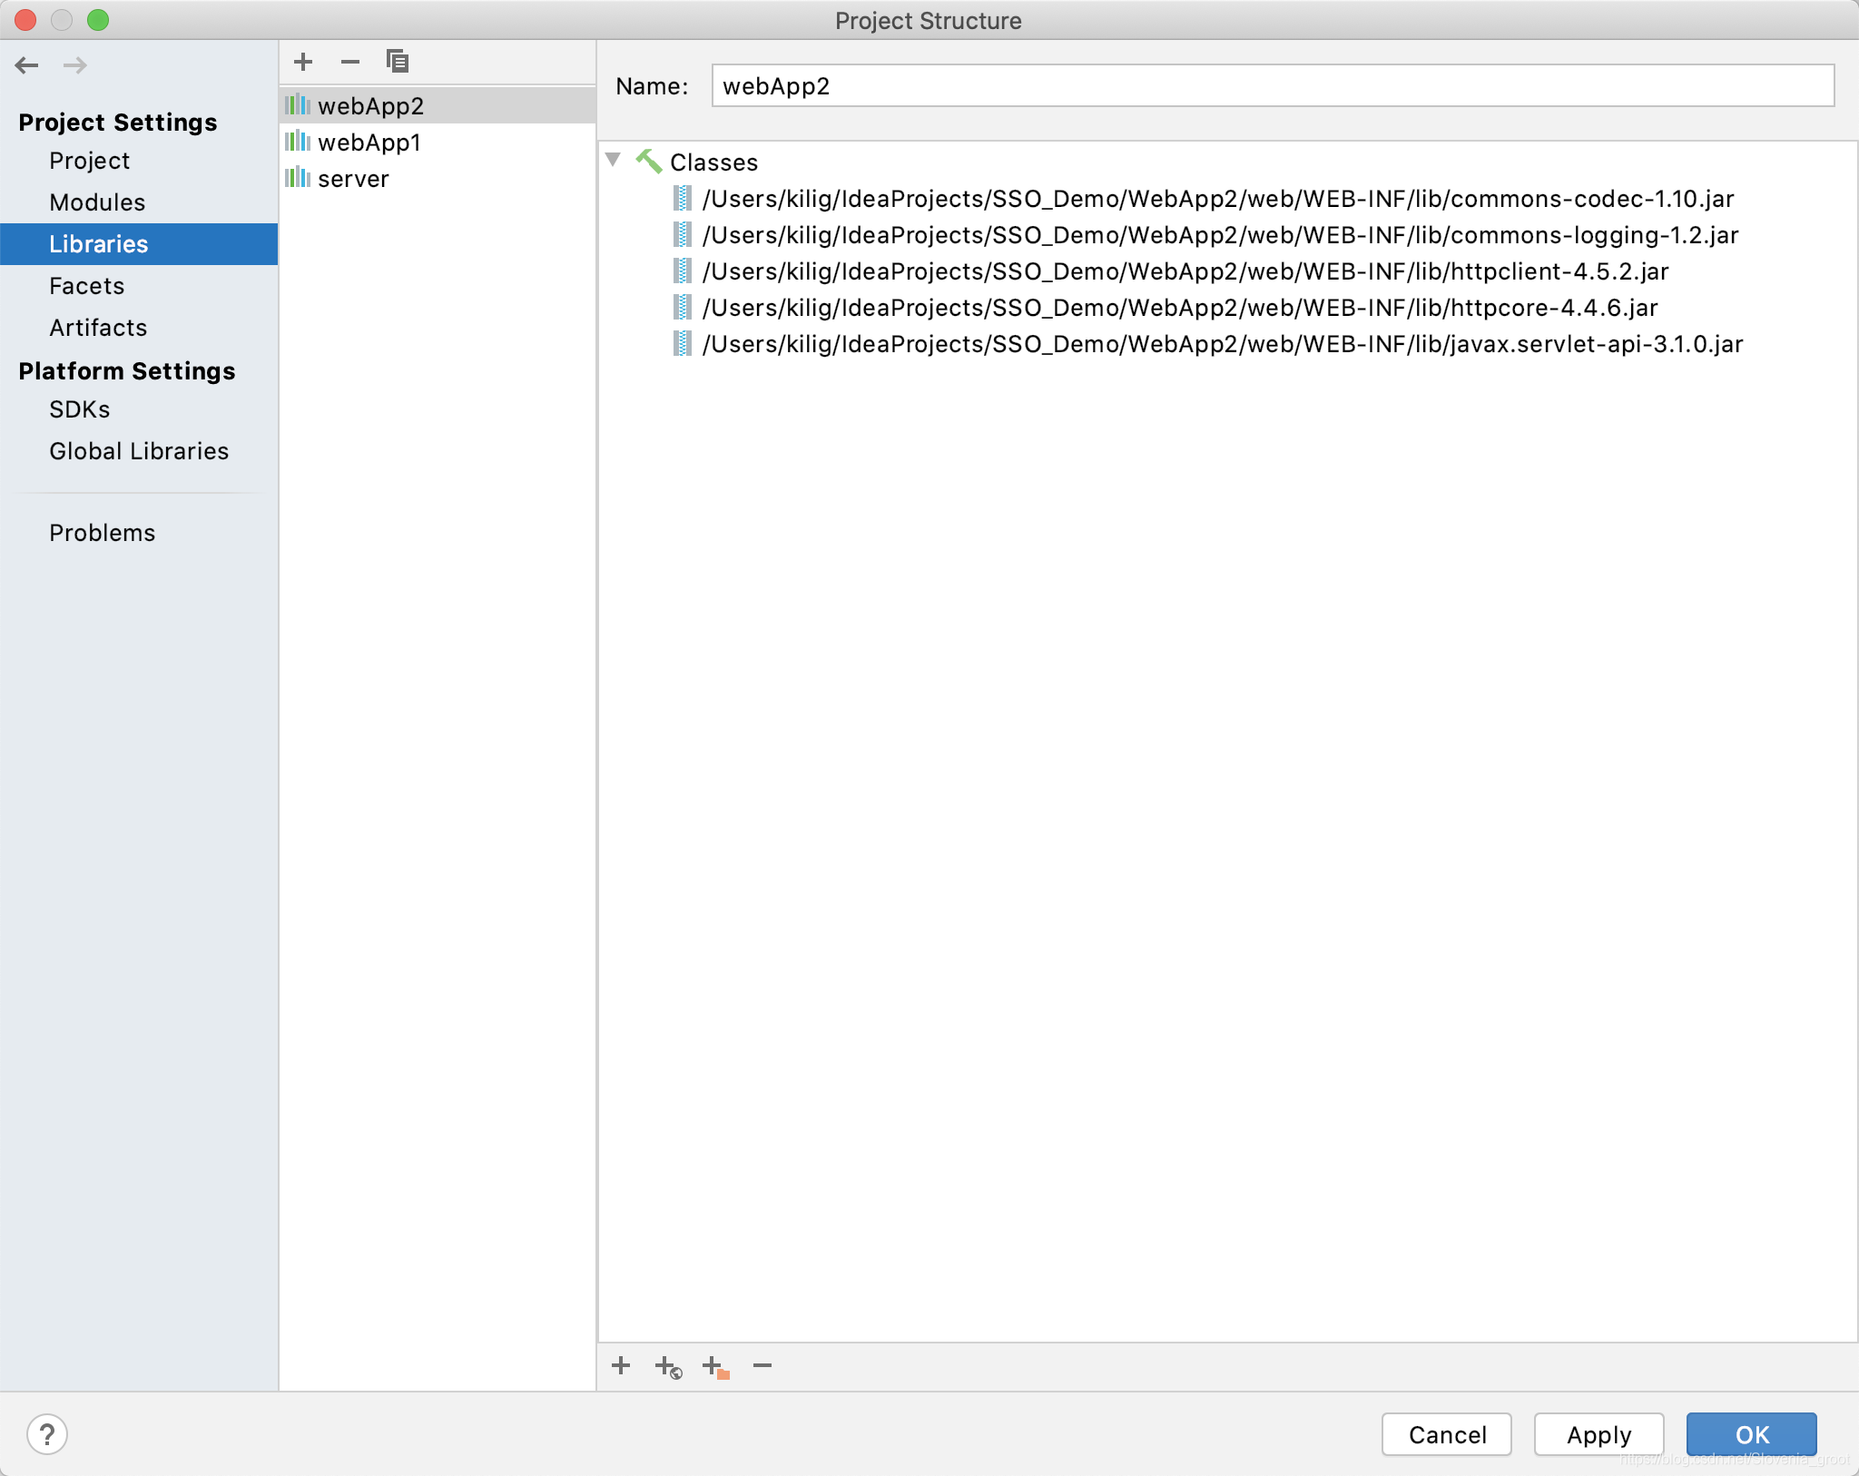1859x1476 pixels.
Task: Click the library Name input field
Action: [x=1271, y=86]
